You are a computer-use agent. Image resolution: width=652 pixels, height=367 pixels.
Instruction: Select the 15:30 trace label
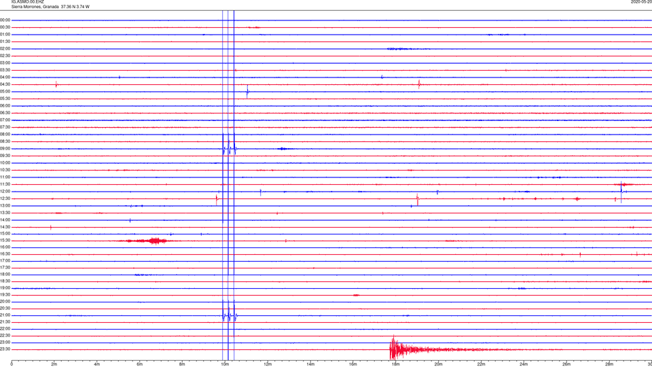5,240
